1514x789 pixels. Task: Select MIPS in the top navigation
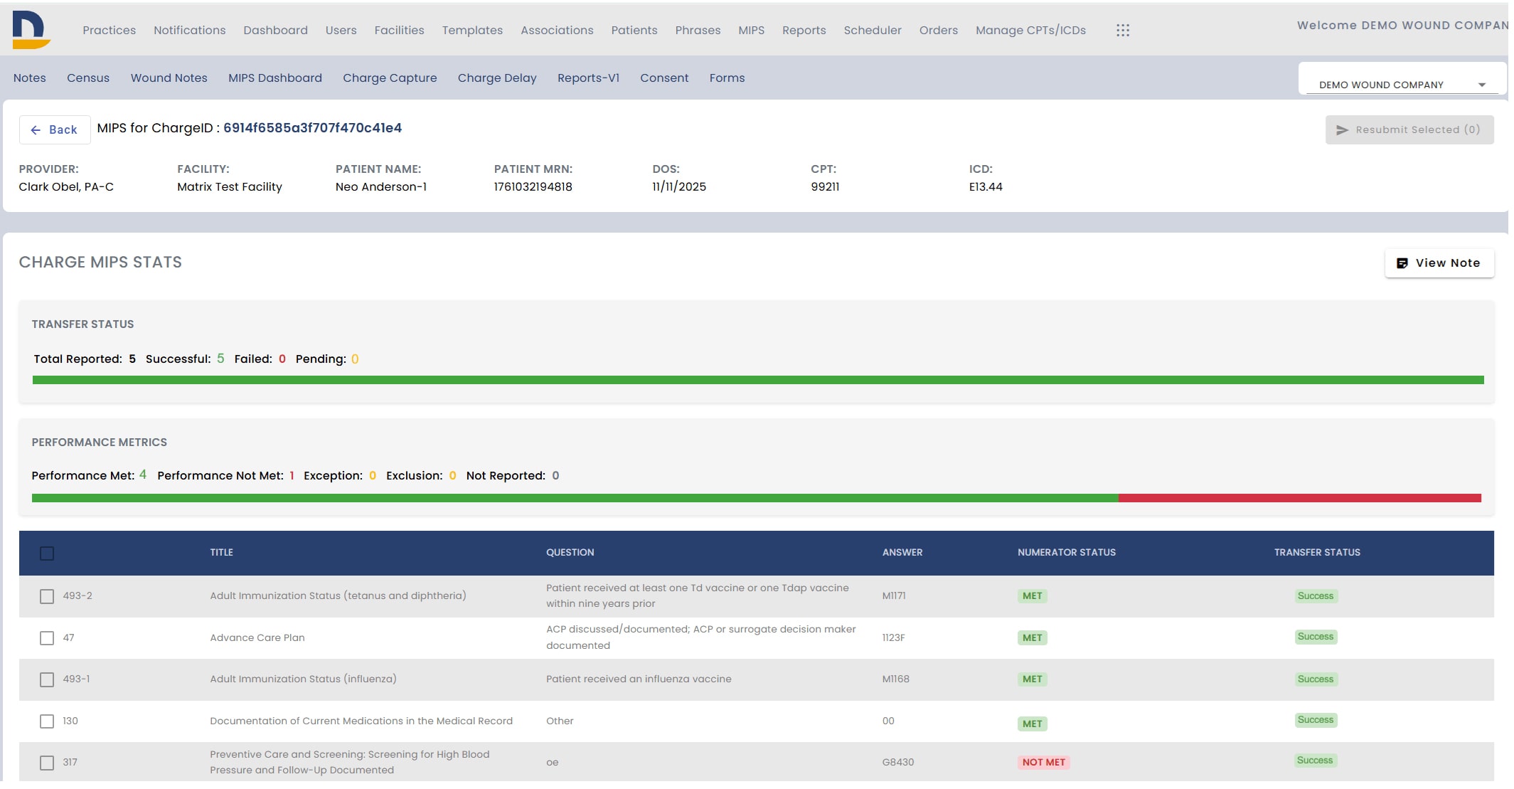(751, 30)
